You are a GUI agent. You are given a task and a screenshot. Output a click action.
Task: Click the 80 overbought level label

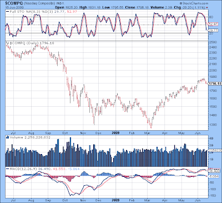(211, 17)
